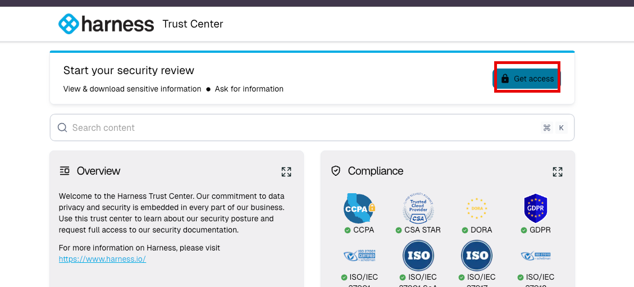The width and height of the screenshot is (634, 287).
Task: Click the Search content field
Action: click(x=303, y=128)
